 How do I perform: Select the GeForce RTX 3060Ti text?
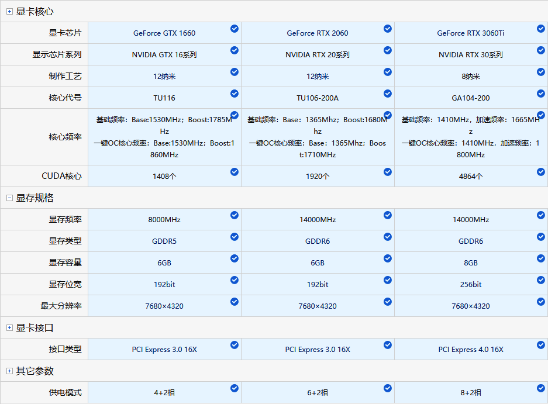[471, 33]
